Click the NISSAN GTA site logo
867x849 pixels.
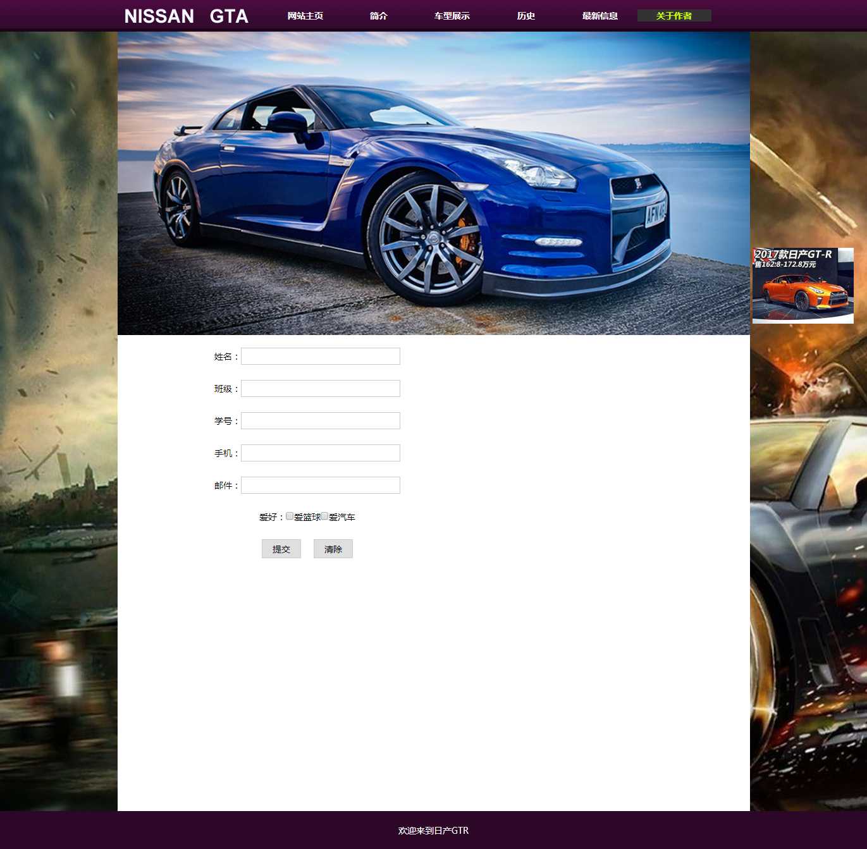click(x=186, y=16)
